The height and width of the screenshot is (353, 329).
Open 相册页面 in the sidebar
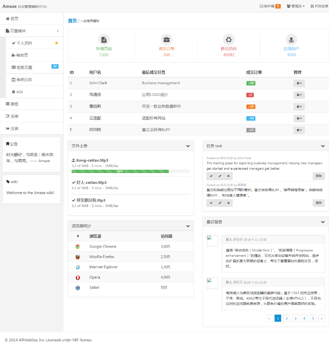click(34, 67)
